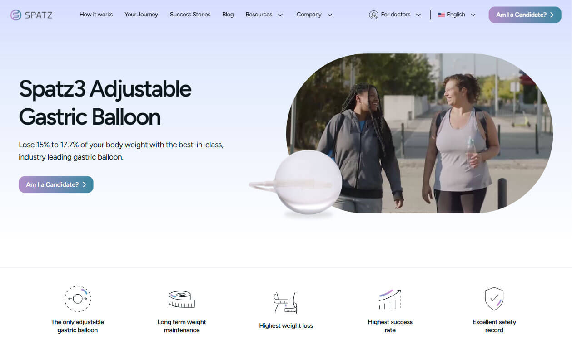Click the measuring tape icon

182,299
